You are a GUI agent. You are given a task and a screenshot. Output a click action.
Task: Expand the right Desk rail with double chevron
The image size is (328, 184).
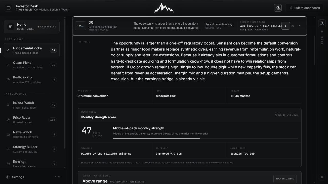322,177
